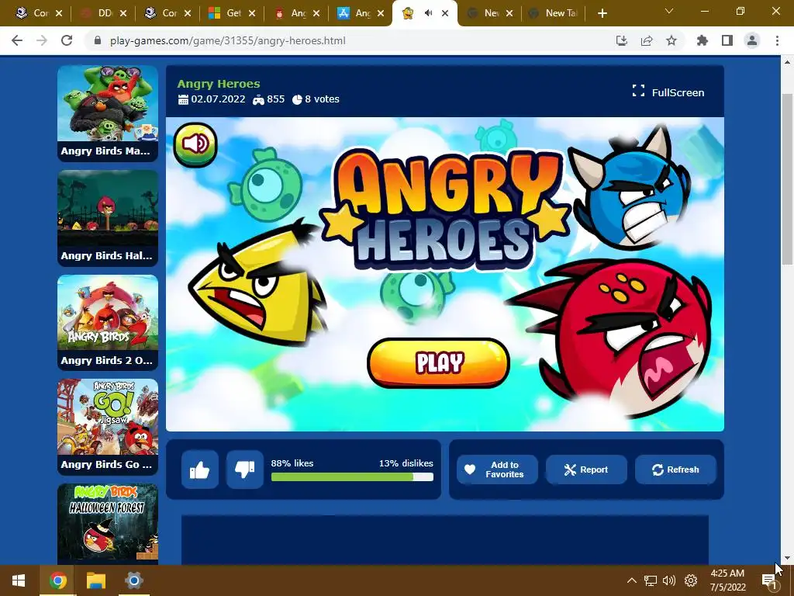This screenshot has width=794, height=596.
Task: Click the 88% likes label
Action: (x=292, y=463)
